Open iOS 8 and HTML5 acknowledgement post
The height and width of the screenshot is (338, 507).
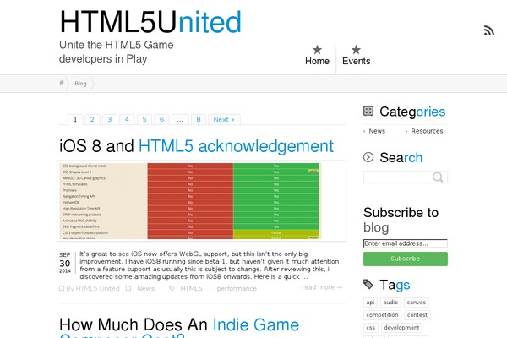coord(196,146)
